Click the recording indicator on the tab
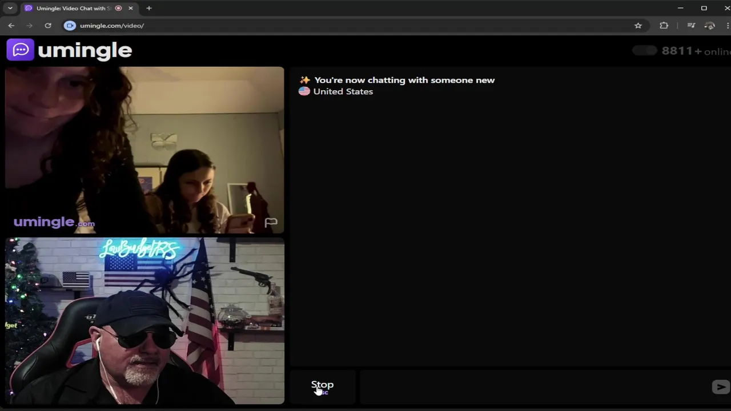This screenshot has height=411, width=731. point(118,8)
